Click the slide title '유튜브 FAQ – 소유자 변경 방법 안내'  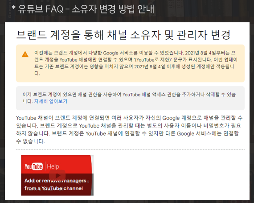(x=83, y=9)
